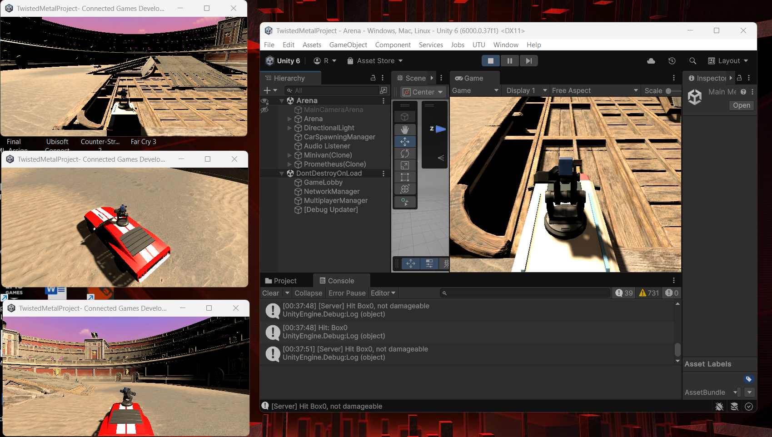Click the auto-refresh checkmark status icon

point(749,407)
